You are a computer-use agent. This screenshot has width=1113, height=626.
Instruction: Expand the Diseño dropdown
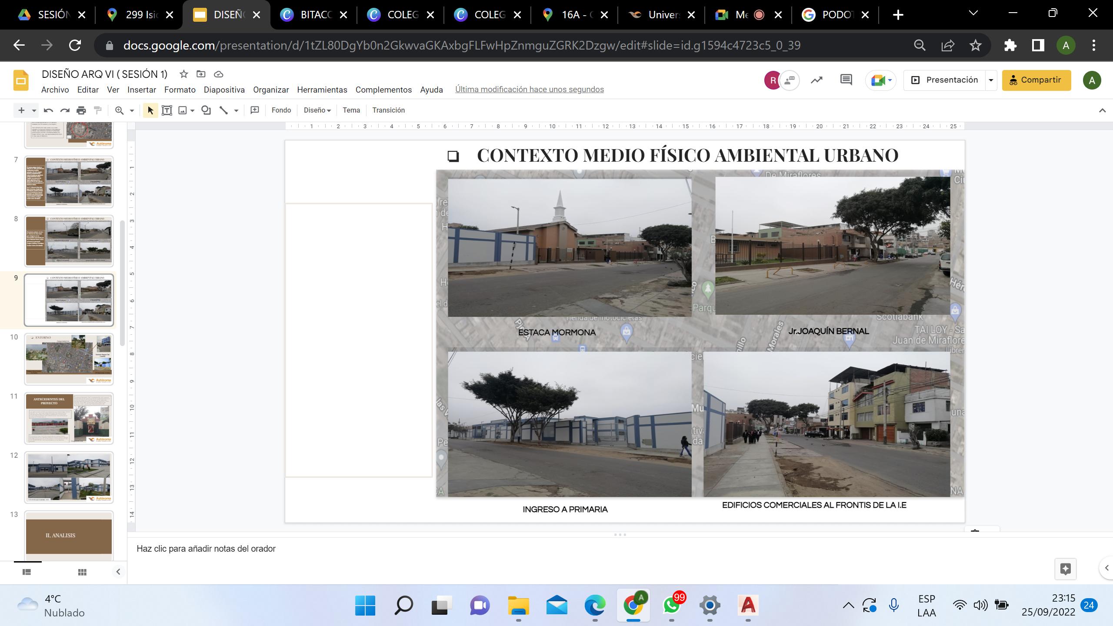click(317, 110)
